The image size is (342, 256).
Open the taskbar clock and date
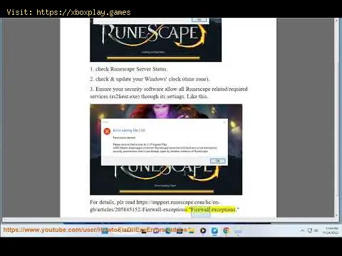(331, 230)
